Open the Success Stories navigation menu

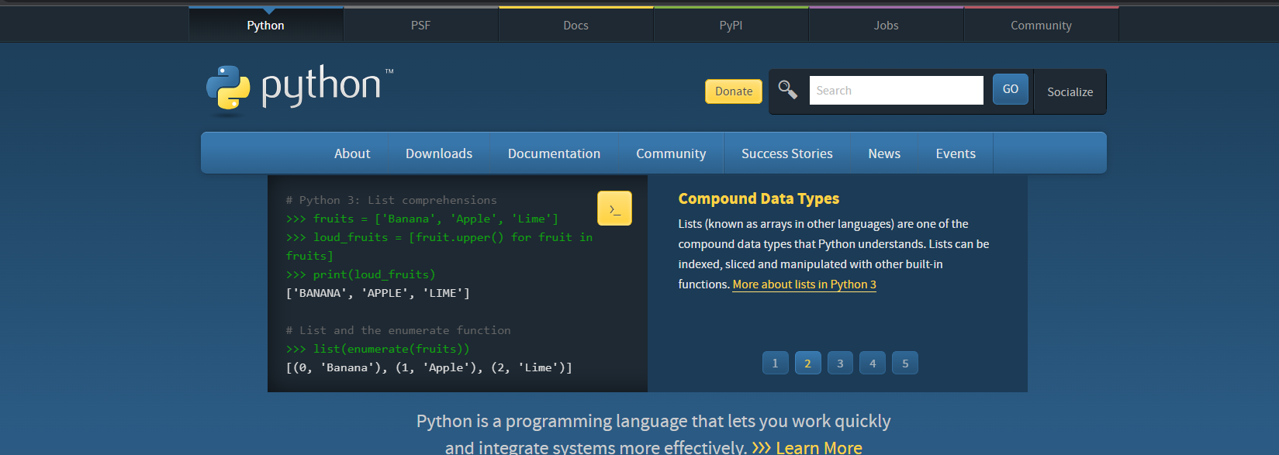coord(787,153)
